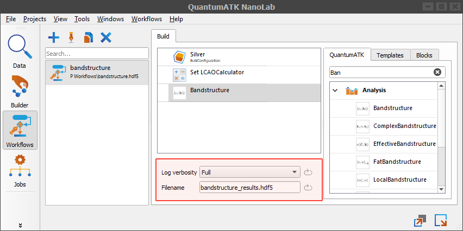Screen dimensions: 463x231
Task: Select Bandstructure in the Analysis list
Action: (383, 108)
